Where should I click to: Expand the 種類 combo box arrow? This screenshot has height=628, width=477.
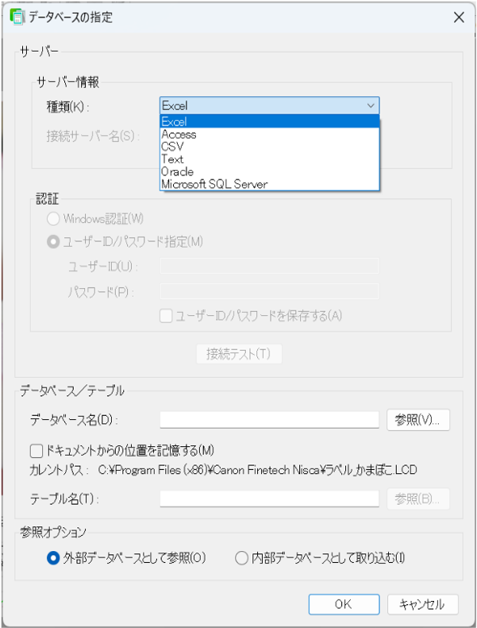point(370,106)
